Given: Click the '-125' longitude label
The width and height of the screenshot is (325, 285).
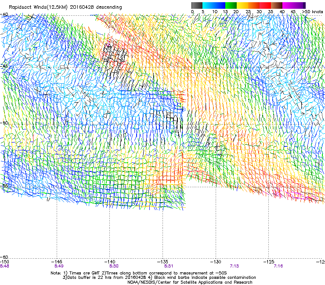Looking at the screenshot, I should (269, 262).
